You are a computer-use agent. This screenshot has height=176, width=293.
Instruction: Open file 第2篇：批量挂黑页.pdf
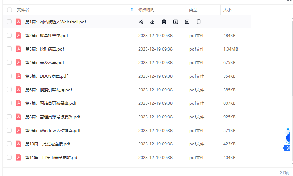[47, 35]
